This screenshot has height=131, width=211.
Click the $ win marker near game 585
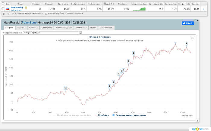113,82
